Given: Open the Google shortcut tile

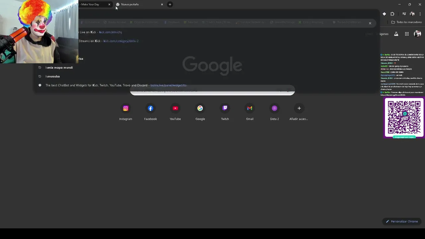Looking at the screenshot, I should click(x=200, y=112).
